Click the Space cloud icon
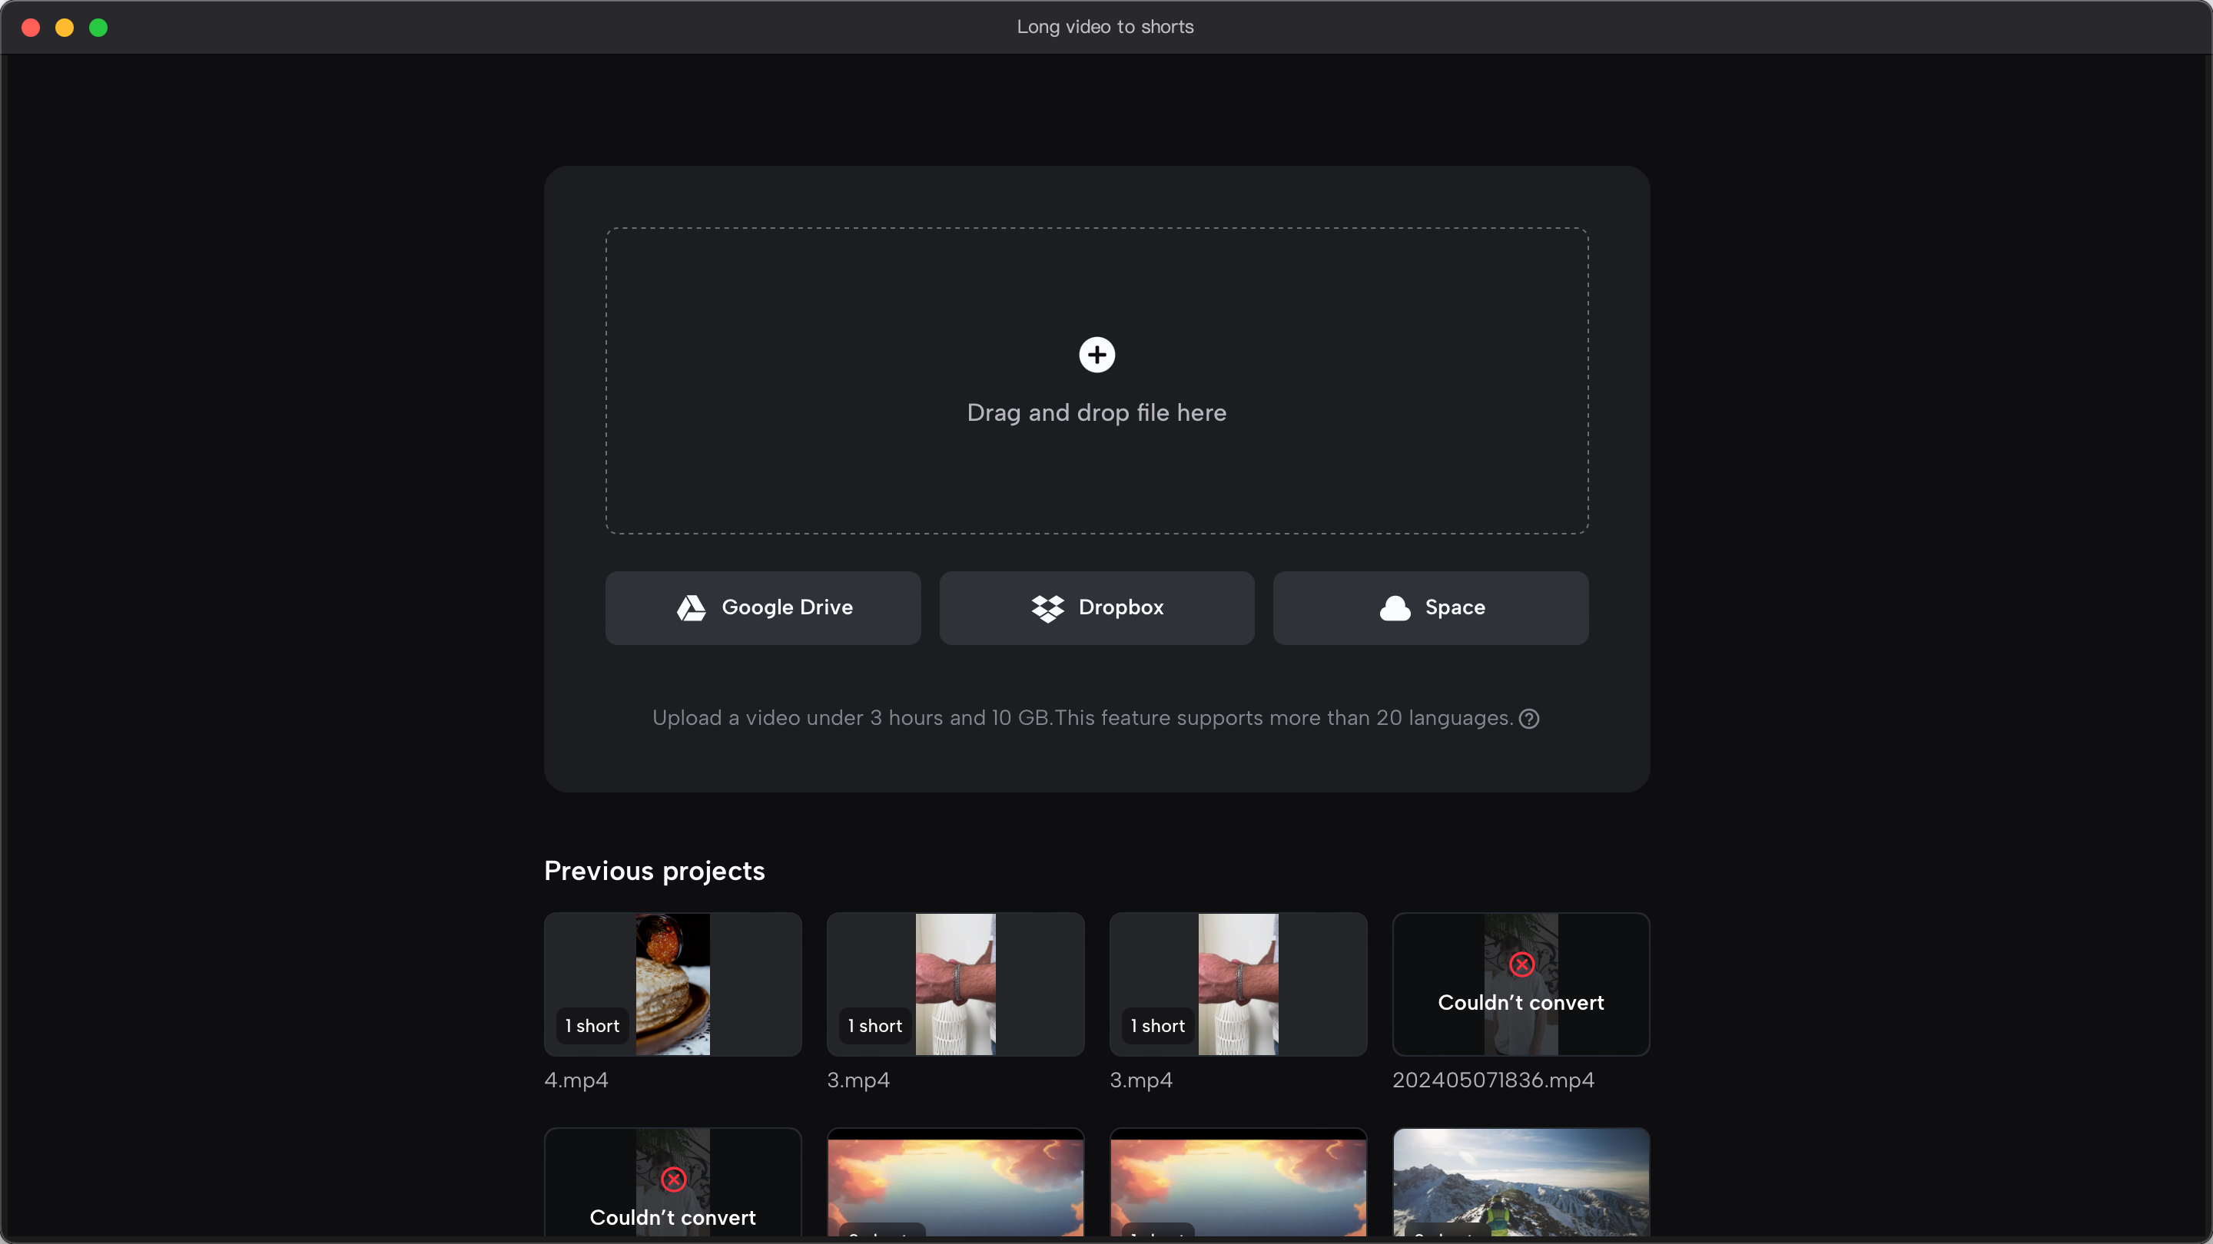2213x1244 pixels. pos(1395,608)
